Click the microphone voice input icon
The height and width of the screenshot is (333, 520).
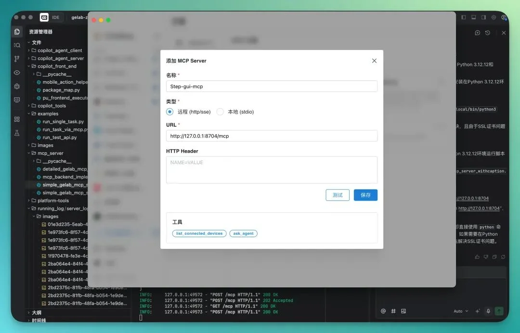[488, 311]
